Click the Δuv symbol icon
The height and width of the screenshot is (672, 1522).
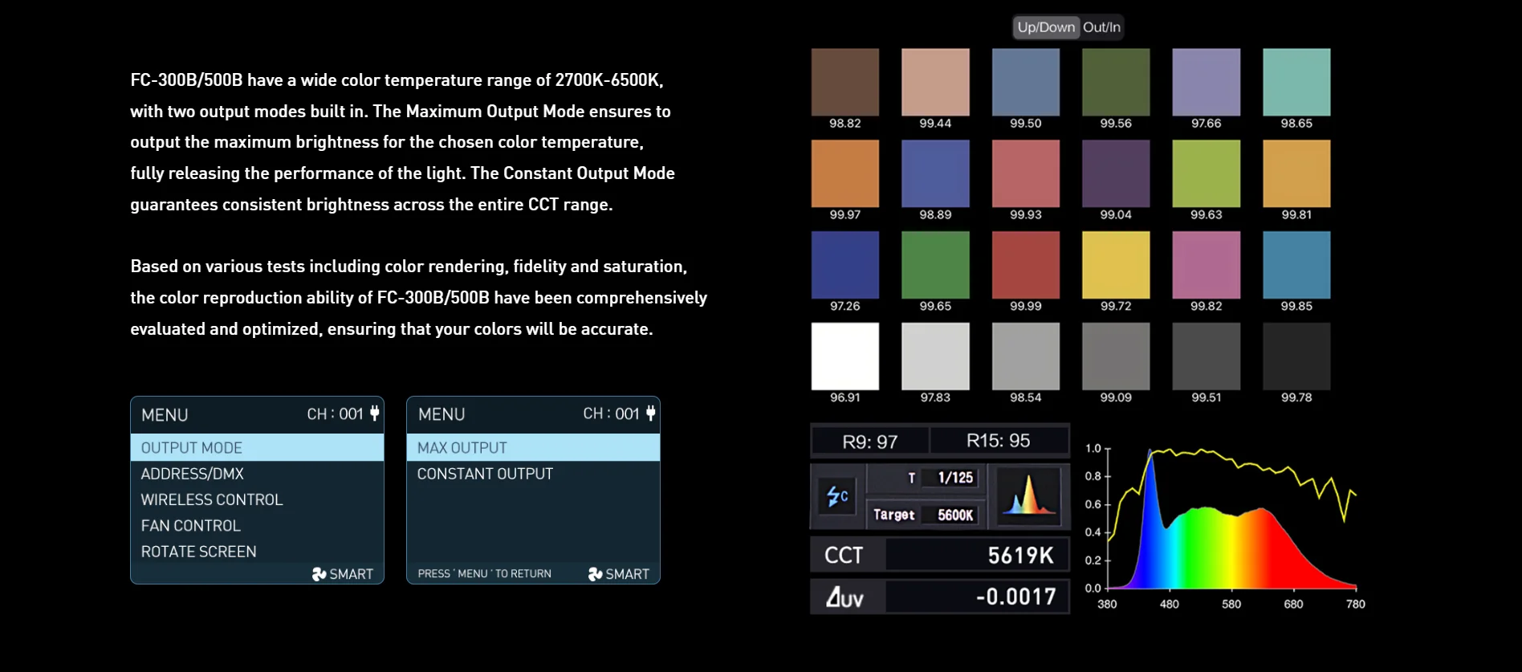pyautogui.click(x=844, y=597)
